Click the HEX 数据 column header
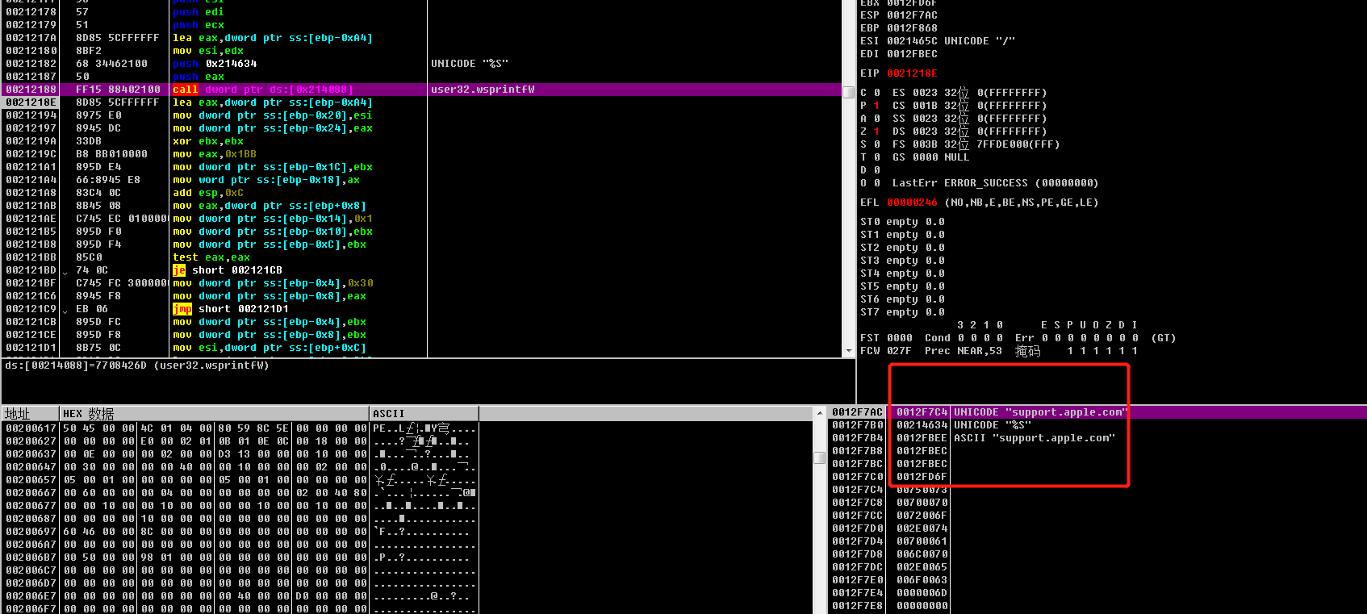 tap(215, 413)
